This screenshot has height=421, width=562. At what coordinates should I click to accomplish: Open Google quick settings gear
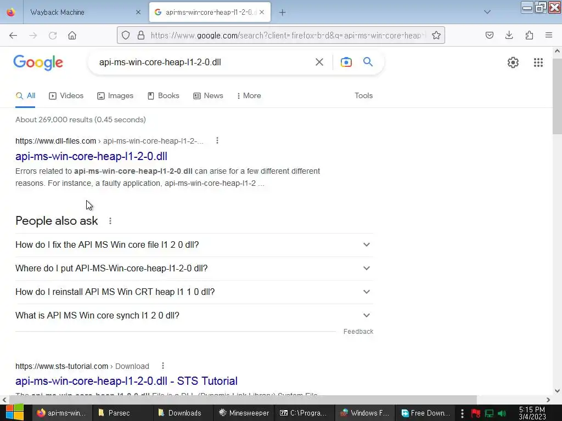pyautogui.click(x=513, y=62)
